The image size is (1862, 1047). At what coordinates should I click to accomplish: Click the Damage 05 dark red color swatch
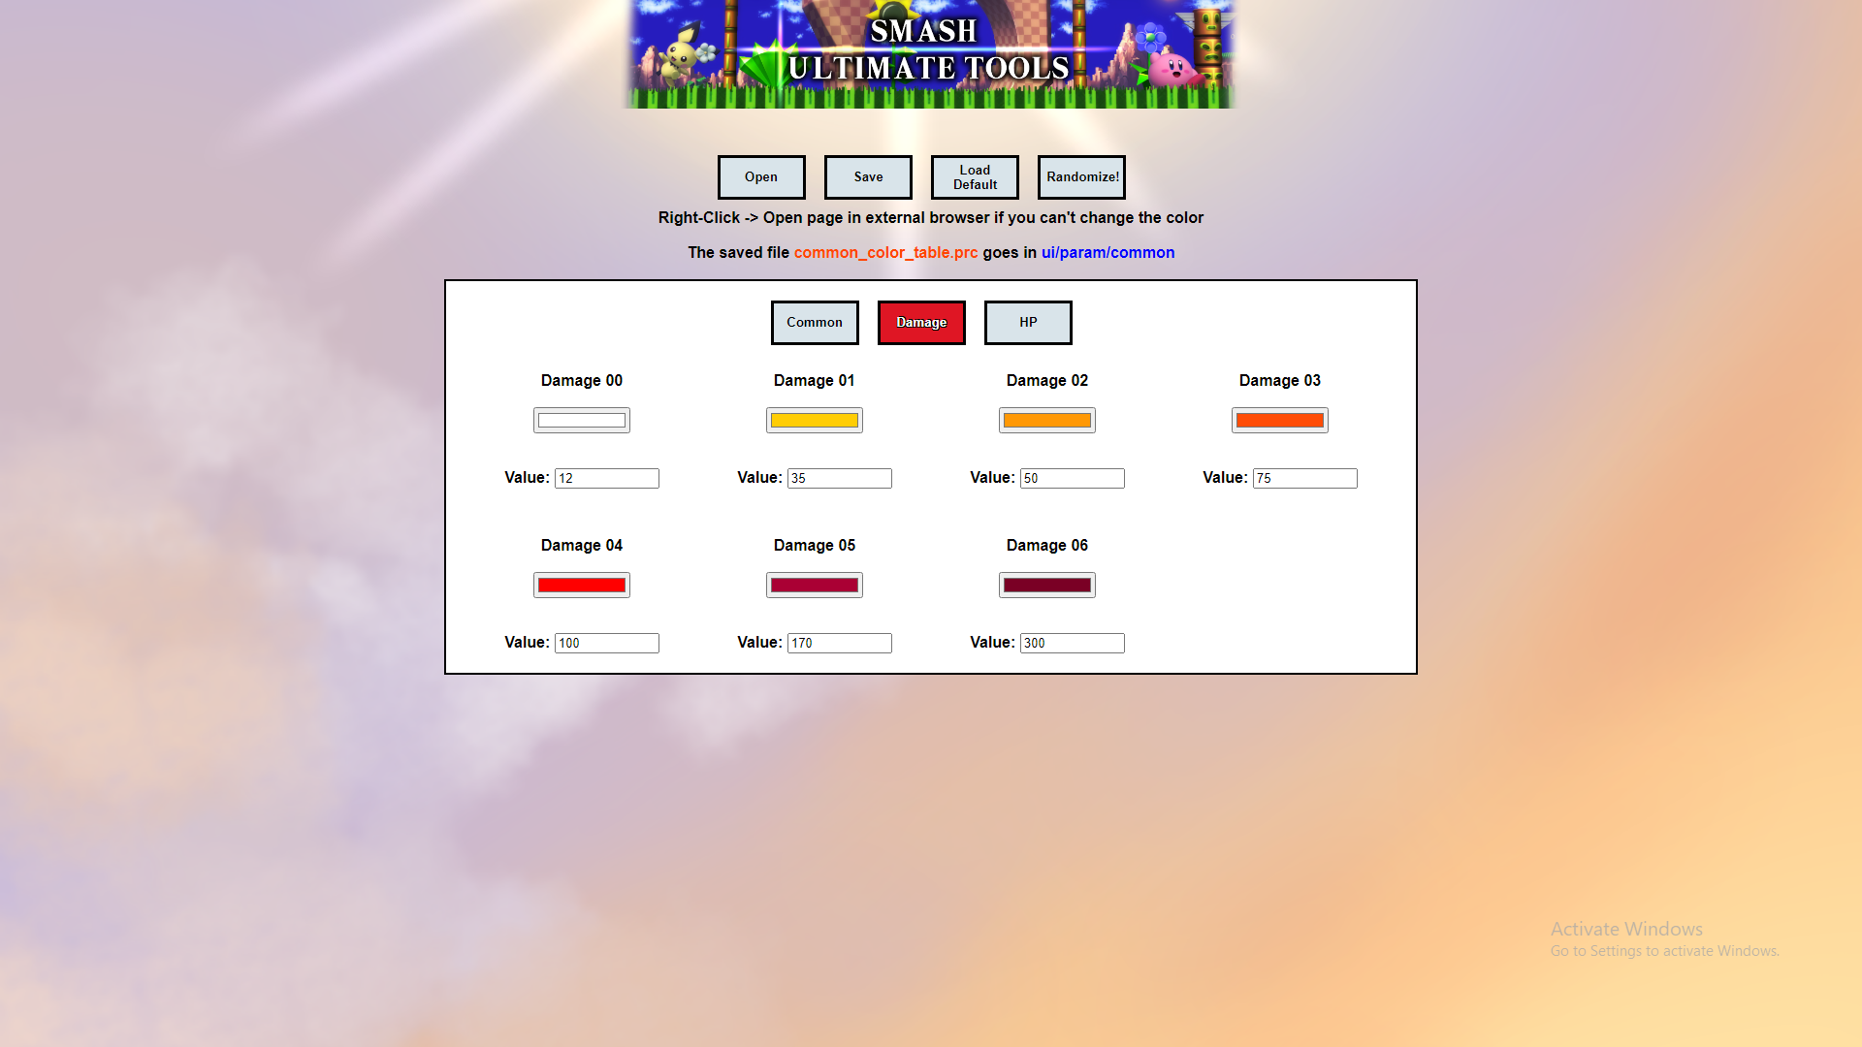tap(815, 585)
